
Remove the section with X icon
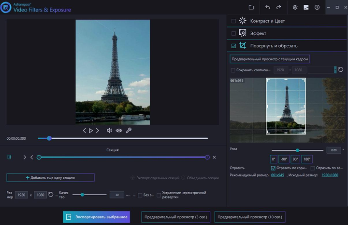click(x=214, y=157)
